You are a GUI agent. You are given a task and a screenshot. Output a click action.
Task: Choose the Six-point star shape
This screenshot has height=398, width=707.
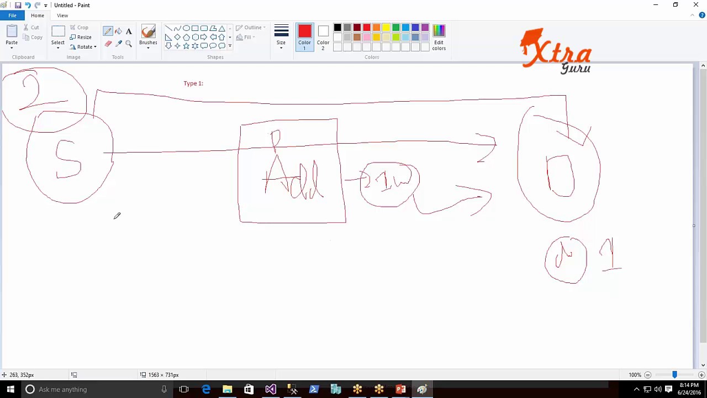[195, 46]
